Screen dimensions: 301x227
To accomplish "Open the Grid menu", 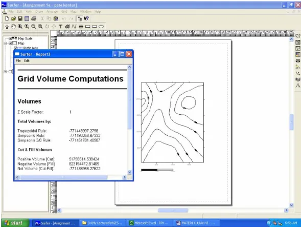I will coord(64,12).
